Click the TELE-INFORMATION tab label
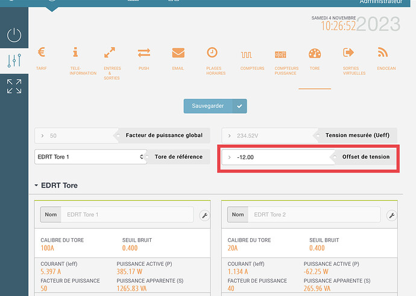The height and width of the screenshot is (296, 416). 83,71
